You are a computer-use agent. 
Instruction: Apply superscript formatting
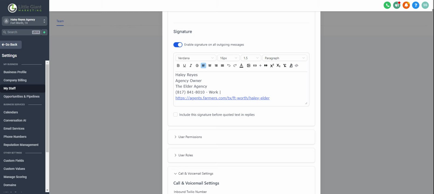[272, 65]
